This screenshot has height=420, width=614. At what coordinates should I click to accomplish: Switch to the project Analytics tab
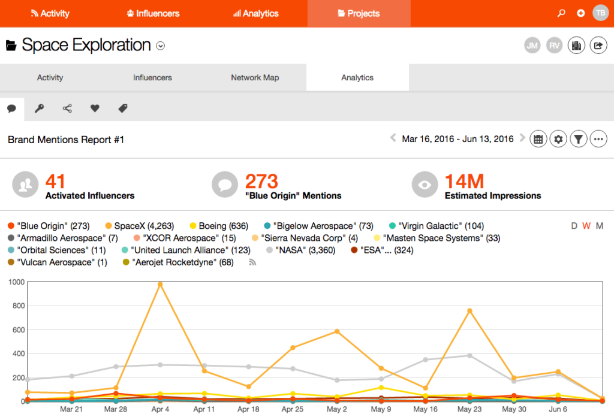(357, 77)
